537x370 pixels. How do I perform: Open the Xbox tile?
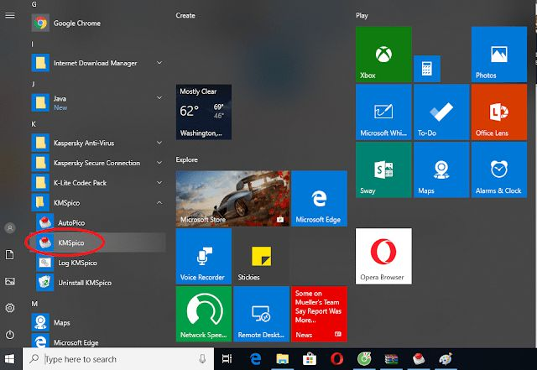tap(383, 54)
